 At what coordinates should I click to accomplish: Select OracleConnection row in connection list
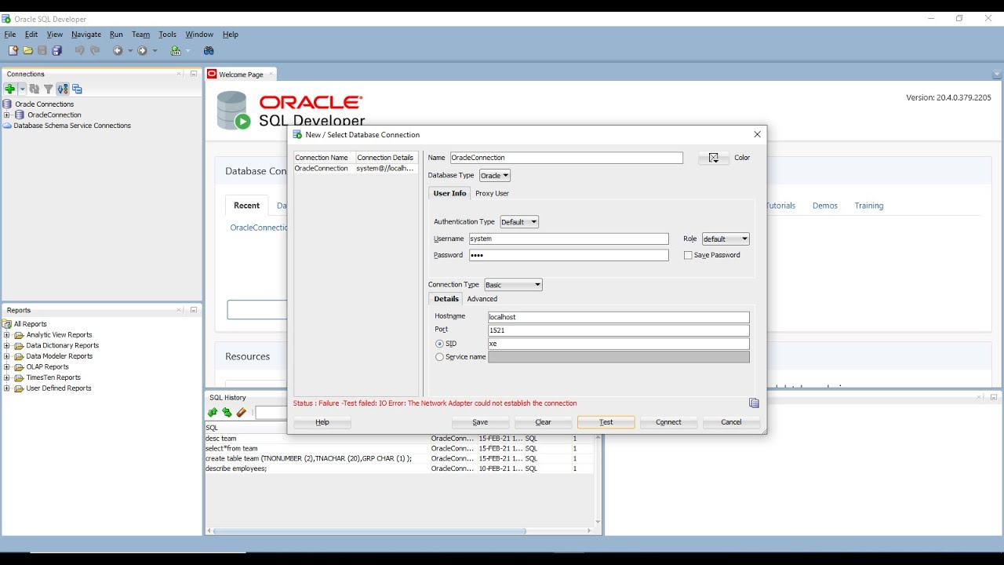[x=356, y=169]
